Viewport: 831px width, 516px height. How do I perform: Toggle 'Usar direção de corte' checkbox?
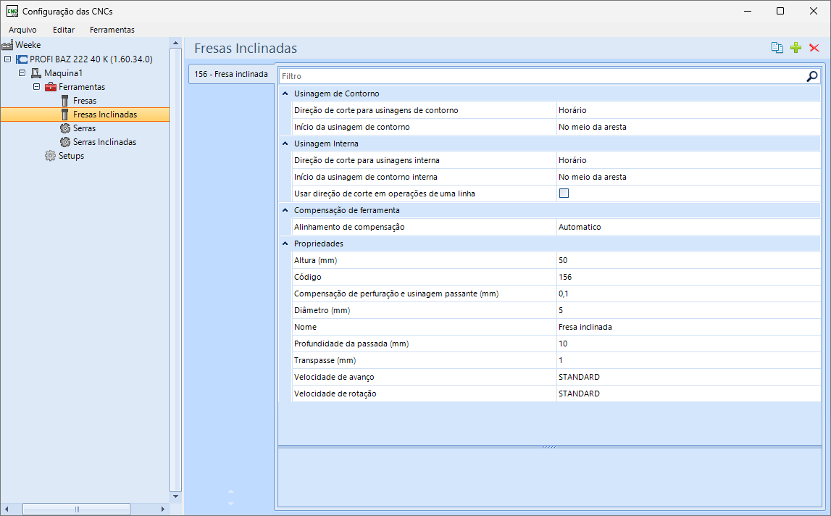pos(564,193)
